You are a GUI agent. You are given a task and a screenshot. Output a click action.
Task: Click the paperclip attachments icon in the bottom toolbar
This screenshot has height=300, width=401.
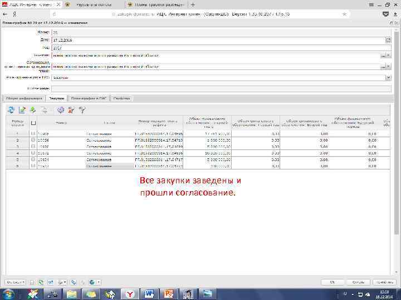pyautogui.click(x=74, y=282)
